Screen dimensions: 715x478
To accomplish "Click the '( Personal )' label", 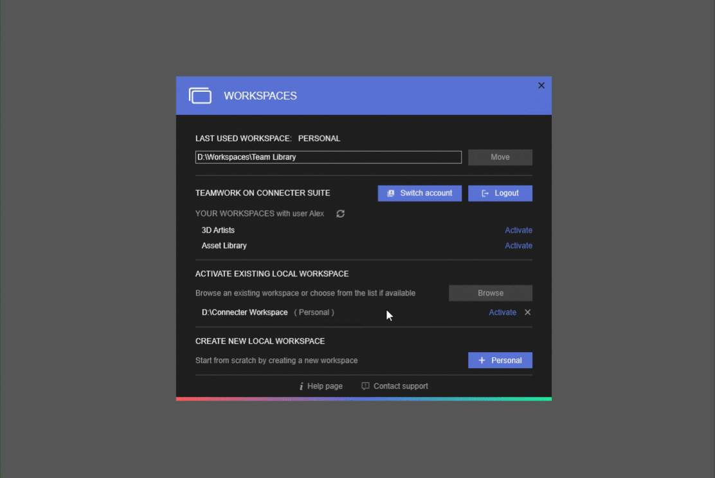I will coord(314,312).
